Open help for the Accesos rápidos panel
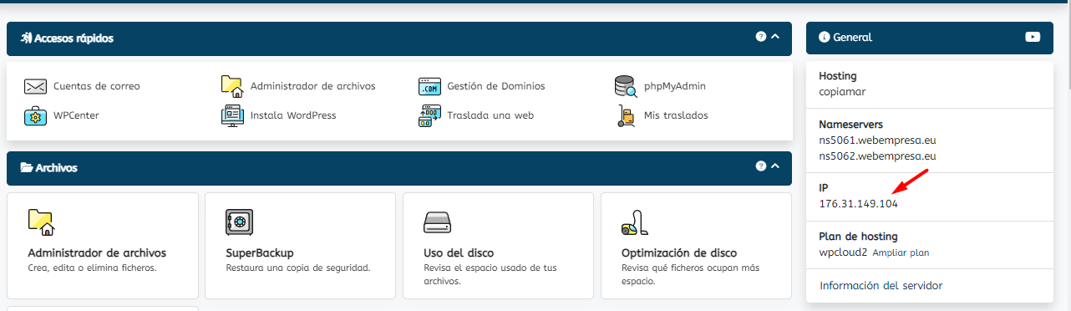The image size is (1071, 311). [761, 37]
